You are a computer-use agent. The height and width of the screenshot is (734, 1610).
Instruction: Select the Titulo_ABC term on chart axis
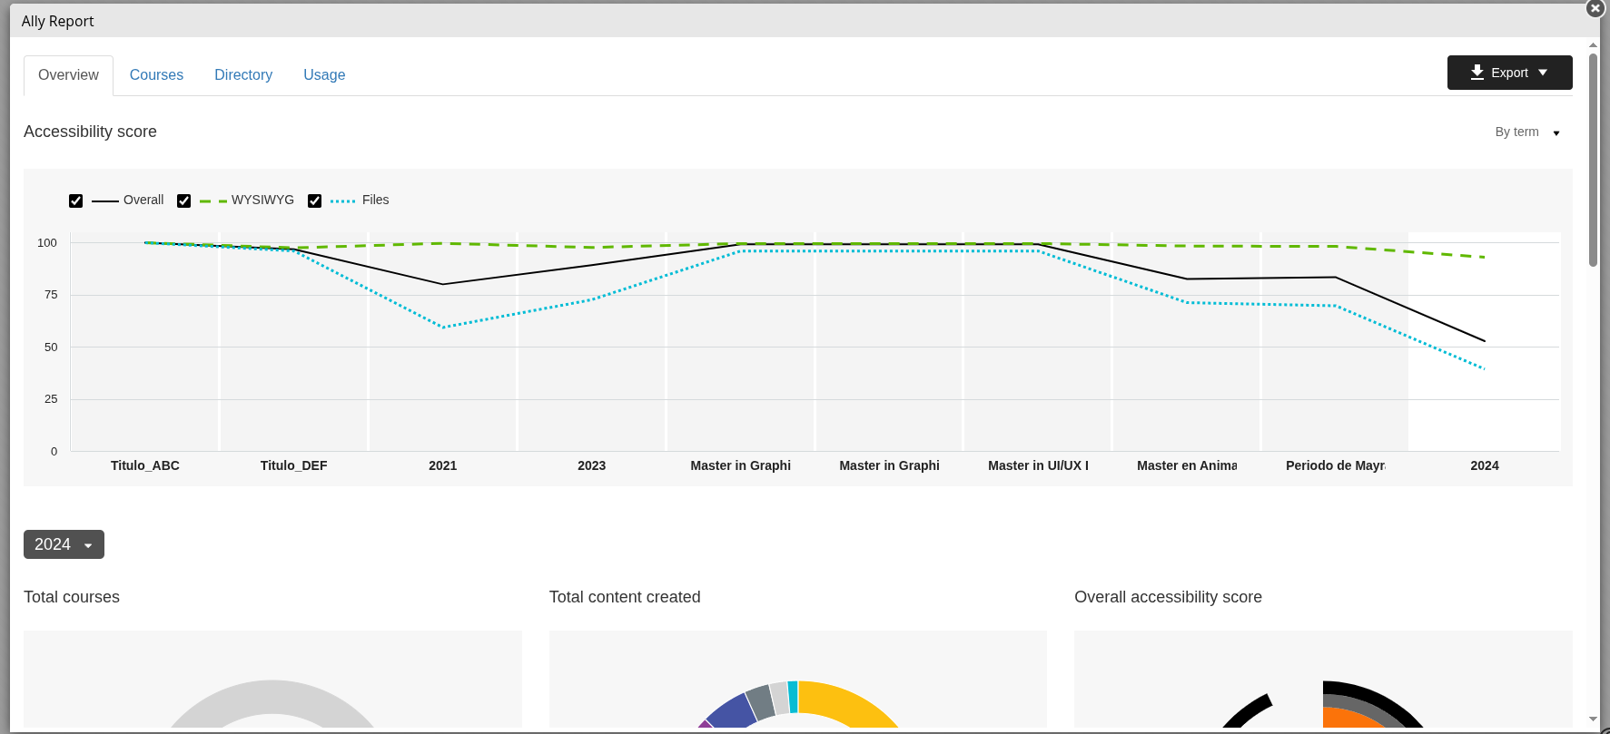click(145, 465)
